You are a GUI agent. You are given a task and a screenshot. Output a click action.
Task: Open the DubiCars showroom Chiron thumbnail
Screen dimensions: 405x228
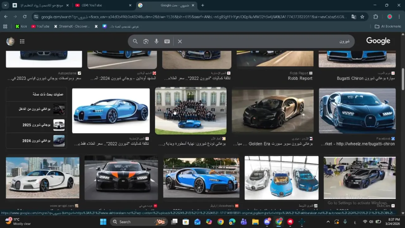coord(360,178)
